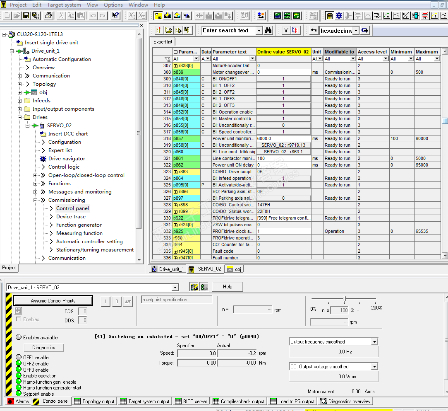Image resolution: width=448 pixels, height=411 pixels.
Task: Click the Save project icon
Action: point(26,16)
